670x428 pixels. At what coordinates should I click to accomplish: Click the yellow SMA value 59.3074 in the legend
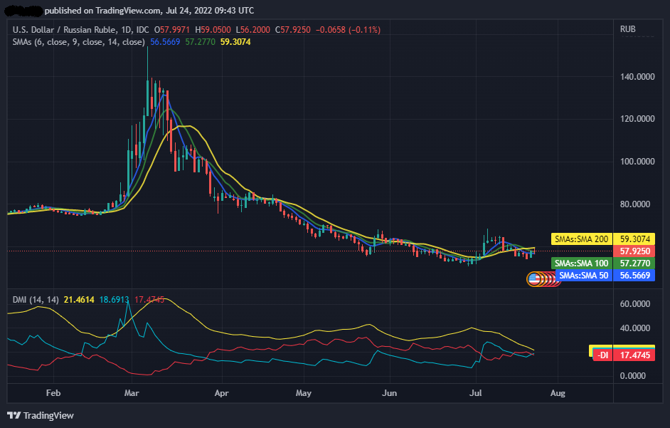(235, 42)
